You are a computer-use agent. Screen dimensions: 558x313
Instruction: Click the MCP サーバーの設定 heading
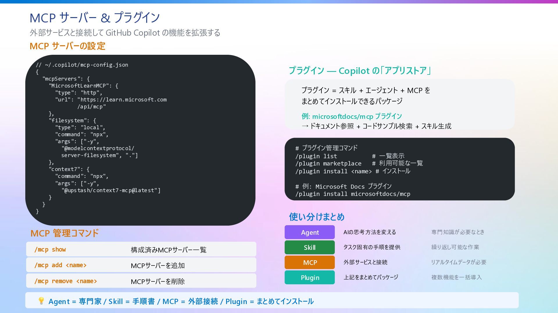tap(67, 46)
